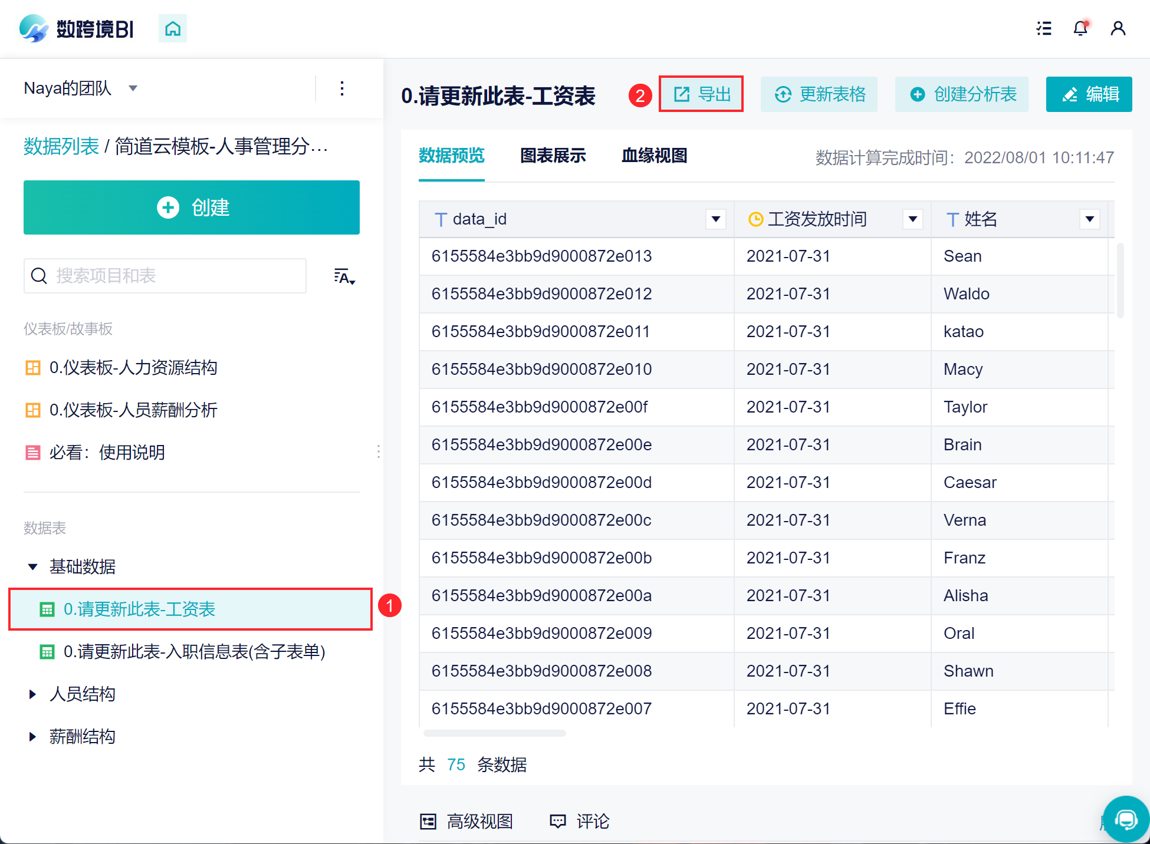The width and height of the screenshot is (1150, 844).
Task: Open the user profile icon
Action: click(1118, 28)
